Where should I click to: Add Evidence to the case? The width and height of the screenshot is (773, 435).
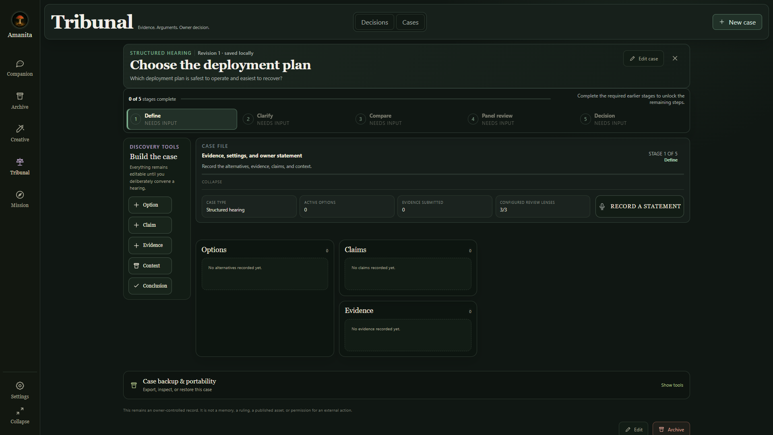pyautogui.click(x=150, y=245)
